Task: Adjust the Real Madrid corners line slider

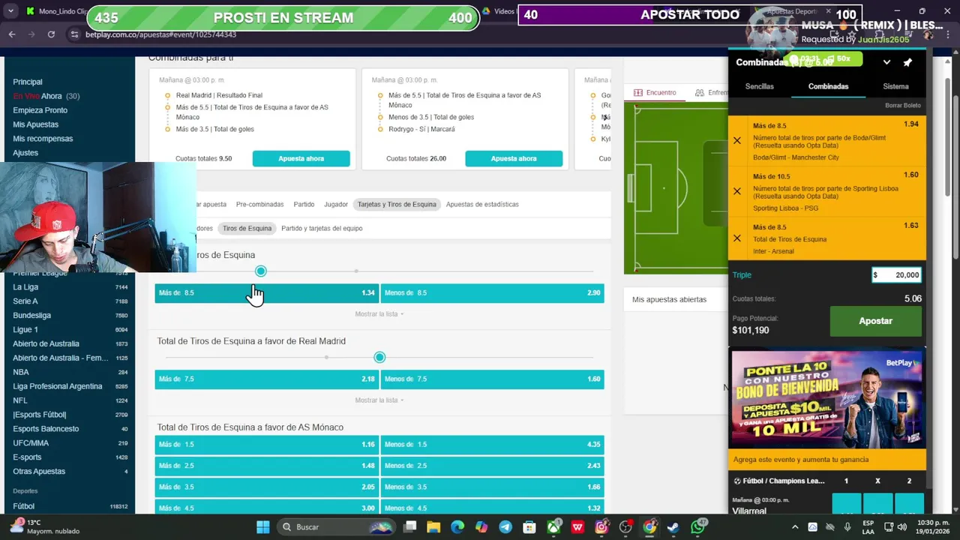Action: pyautogui.click(x=379, y=357)
